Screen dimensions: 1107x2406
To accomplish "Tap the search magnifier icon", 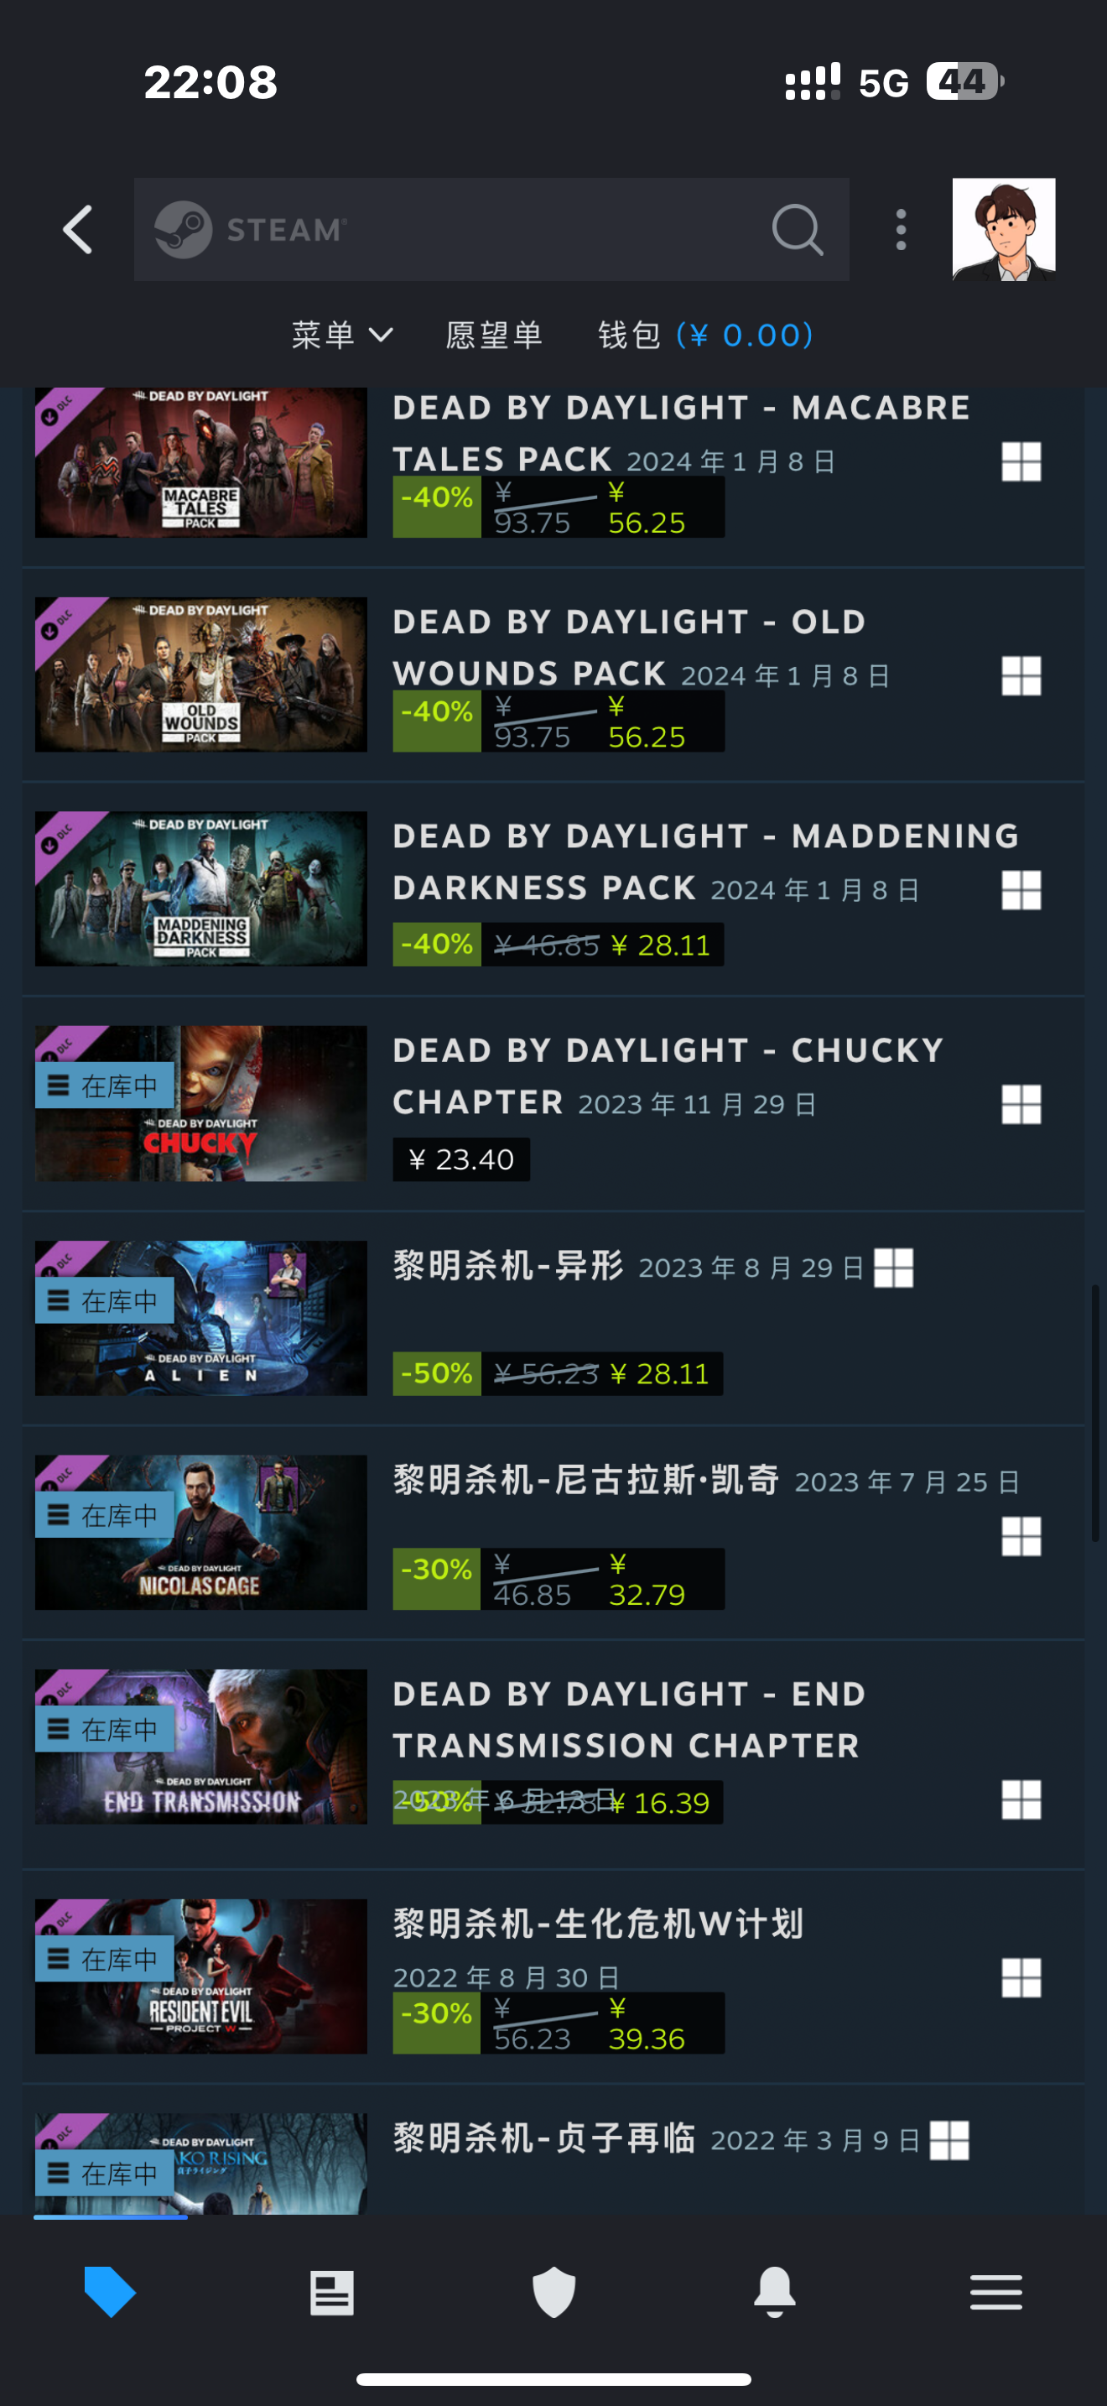I will 797,230.
